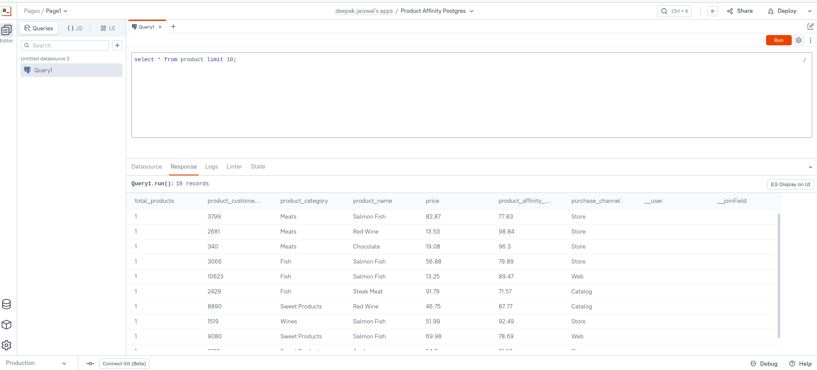Click the add new query plus button

click(117, 45)
